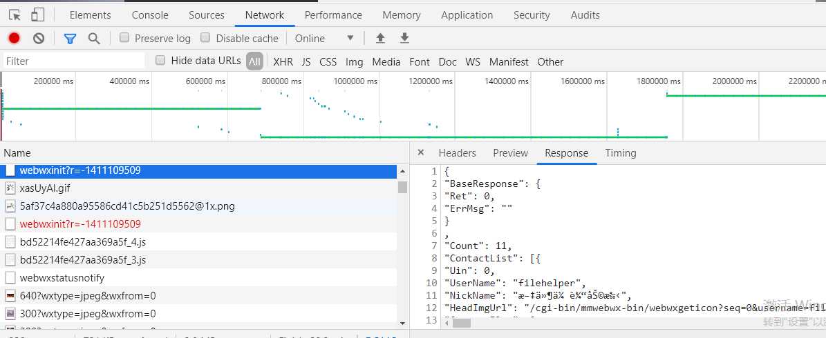Show the Timing tab of request
Image resolution: width=826 pixels, height=338 pixels.
point(621,153)
